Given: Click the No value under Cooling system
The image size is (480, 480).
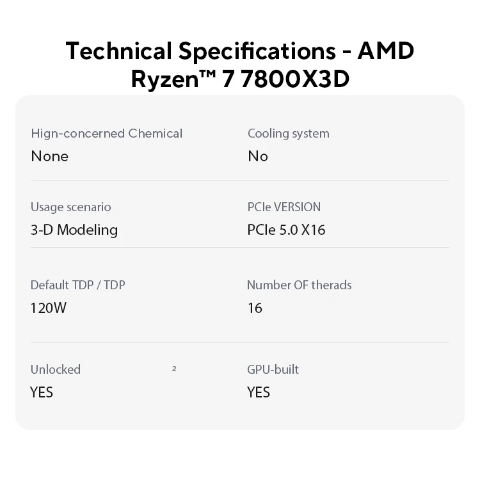Looking at the screenshot, I should tap(258, 156).
